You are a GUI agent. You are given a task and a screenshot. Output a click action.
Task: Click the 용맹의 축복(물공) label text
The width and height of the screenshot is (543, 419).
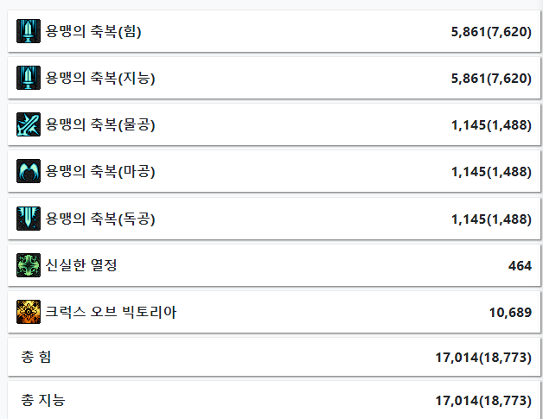[x=100, y=125]
